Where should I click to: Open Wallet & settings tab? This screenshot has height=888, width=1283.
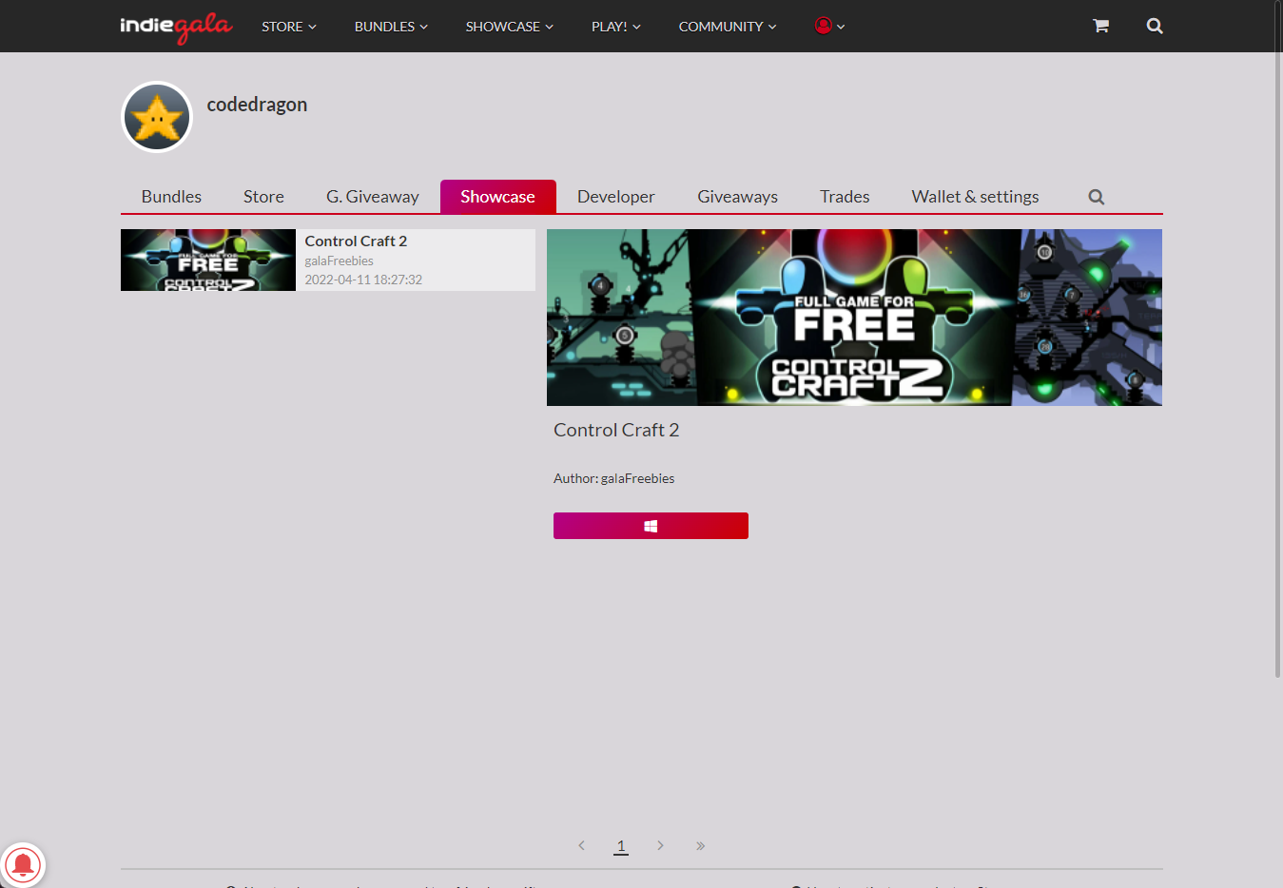pyautogui.click(x=975, y=197)
